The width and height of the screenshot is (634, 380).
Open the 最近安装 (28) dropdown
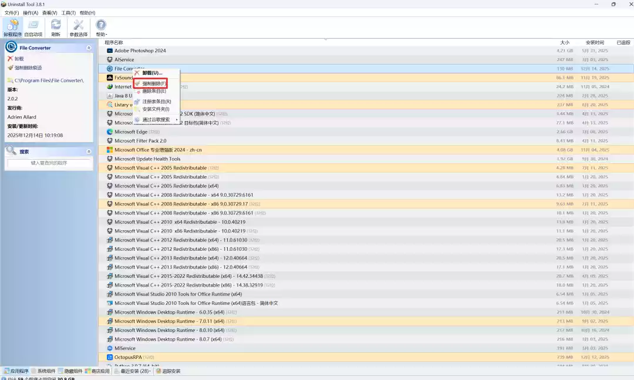133,371
